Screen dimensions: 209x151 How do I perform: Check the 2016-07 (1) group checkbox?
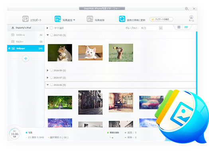click(51, 77)
